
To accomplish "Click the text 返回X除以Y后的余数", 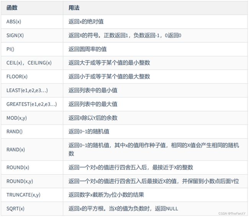I will [93, 118].
